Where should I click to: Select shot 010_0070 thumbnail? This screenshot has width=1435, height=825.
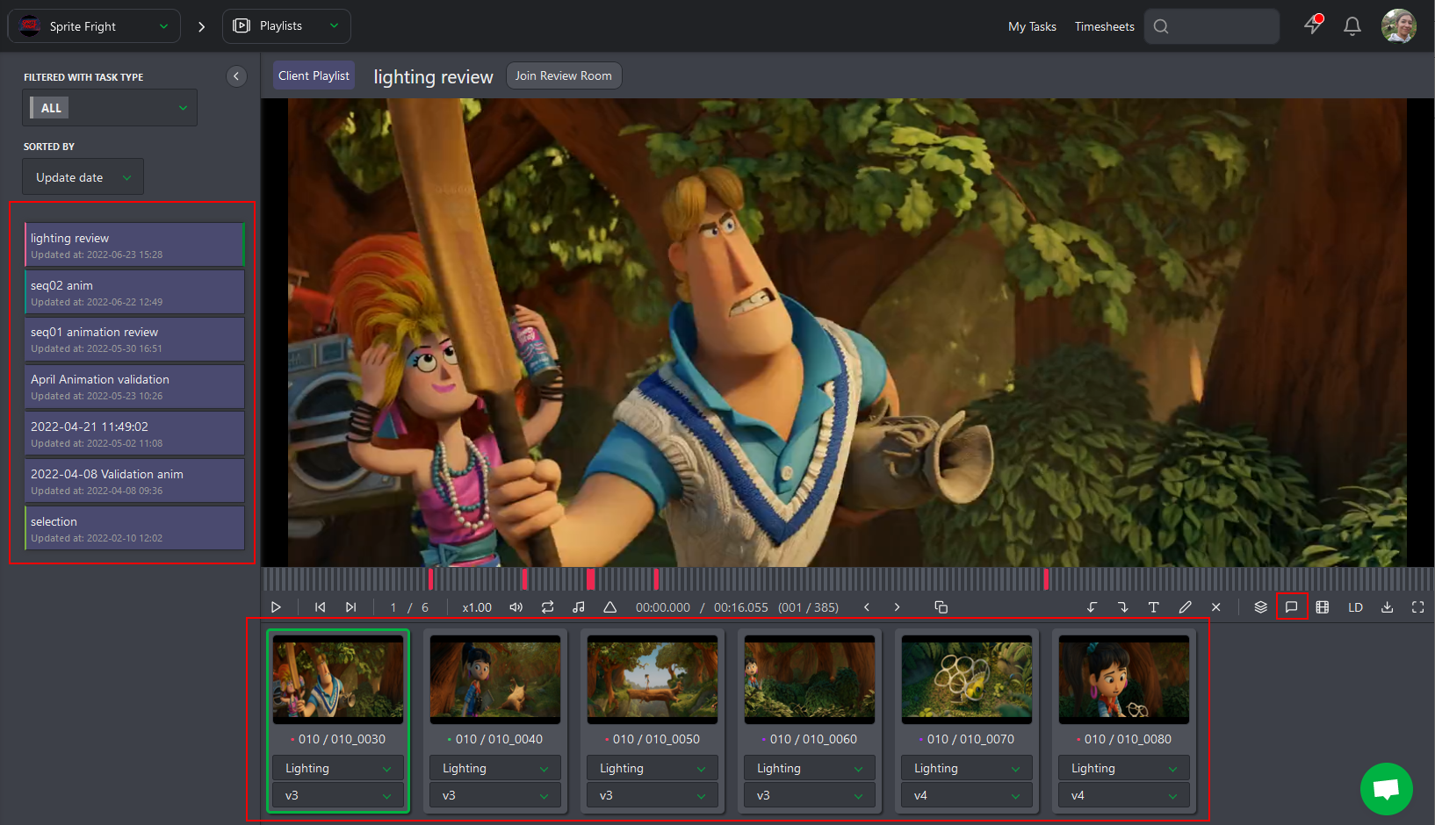click(x=967, y=679)
